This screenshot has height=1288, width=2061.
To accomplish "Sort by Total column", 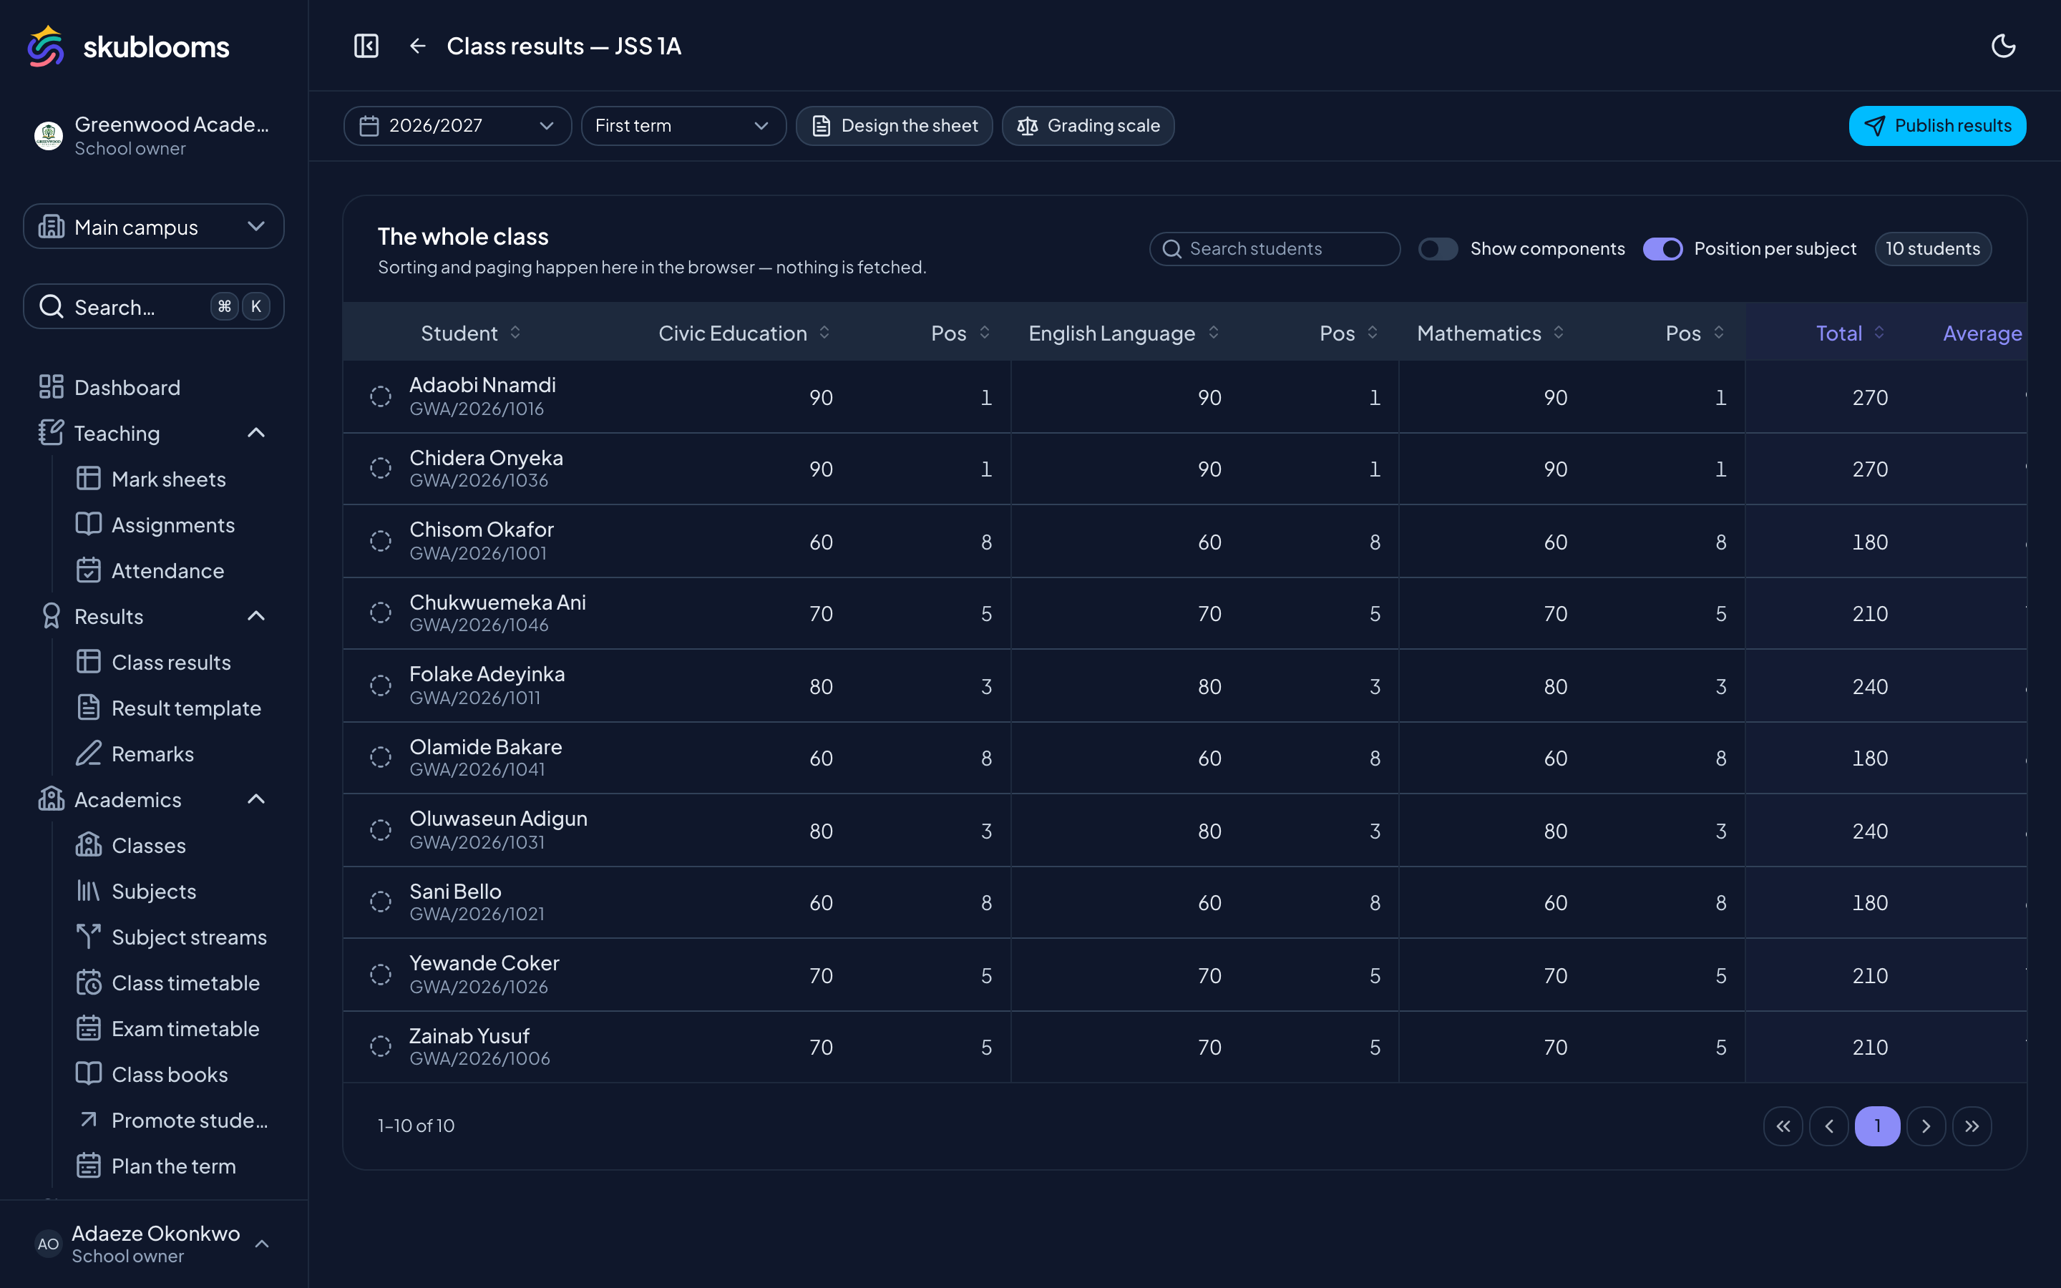I will click(x=1850, y=333).
